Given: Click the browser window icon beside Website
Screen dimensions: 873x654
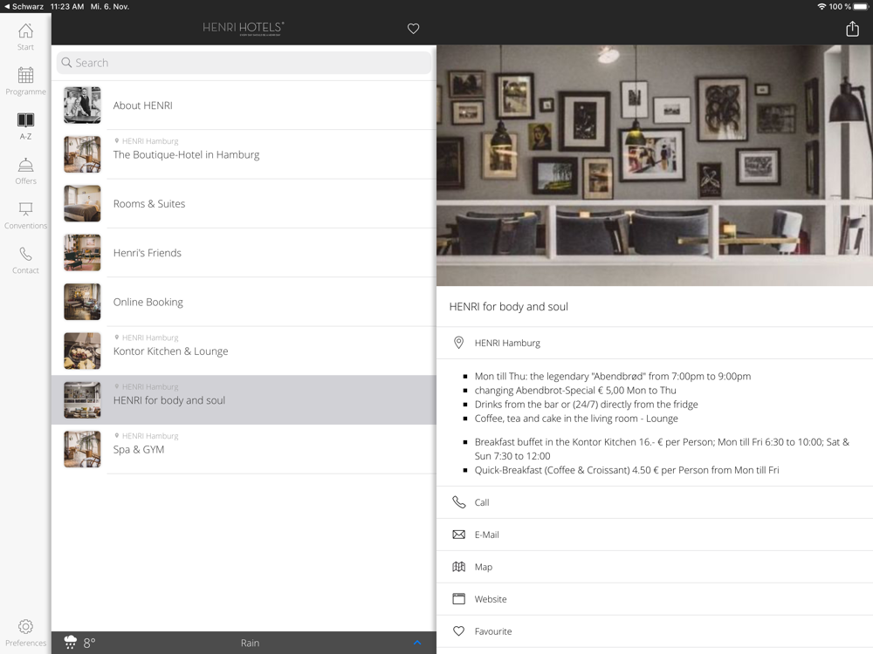Looking at the screenshot, I should (x=459, y=599).
